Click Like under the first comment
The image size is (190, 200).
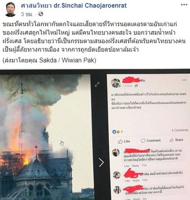127,166
